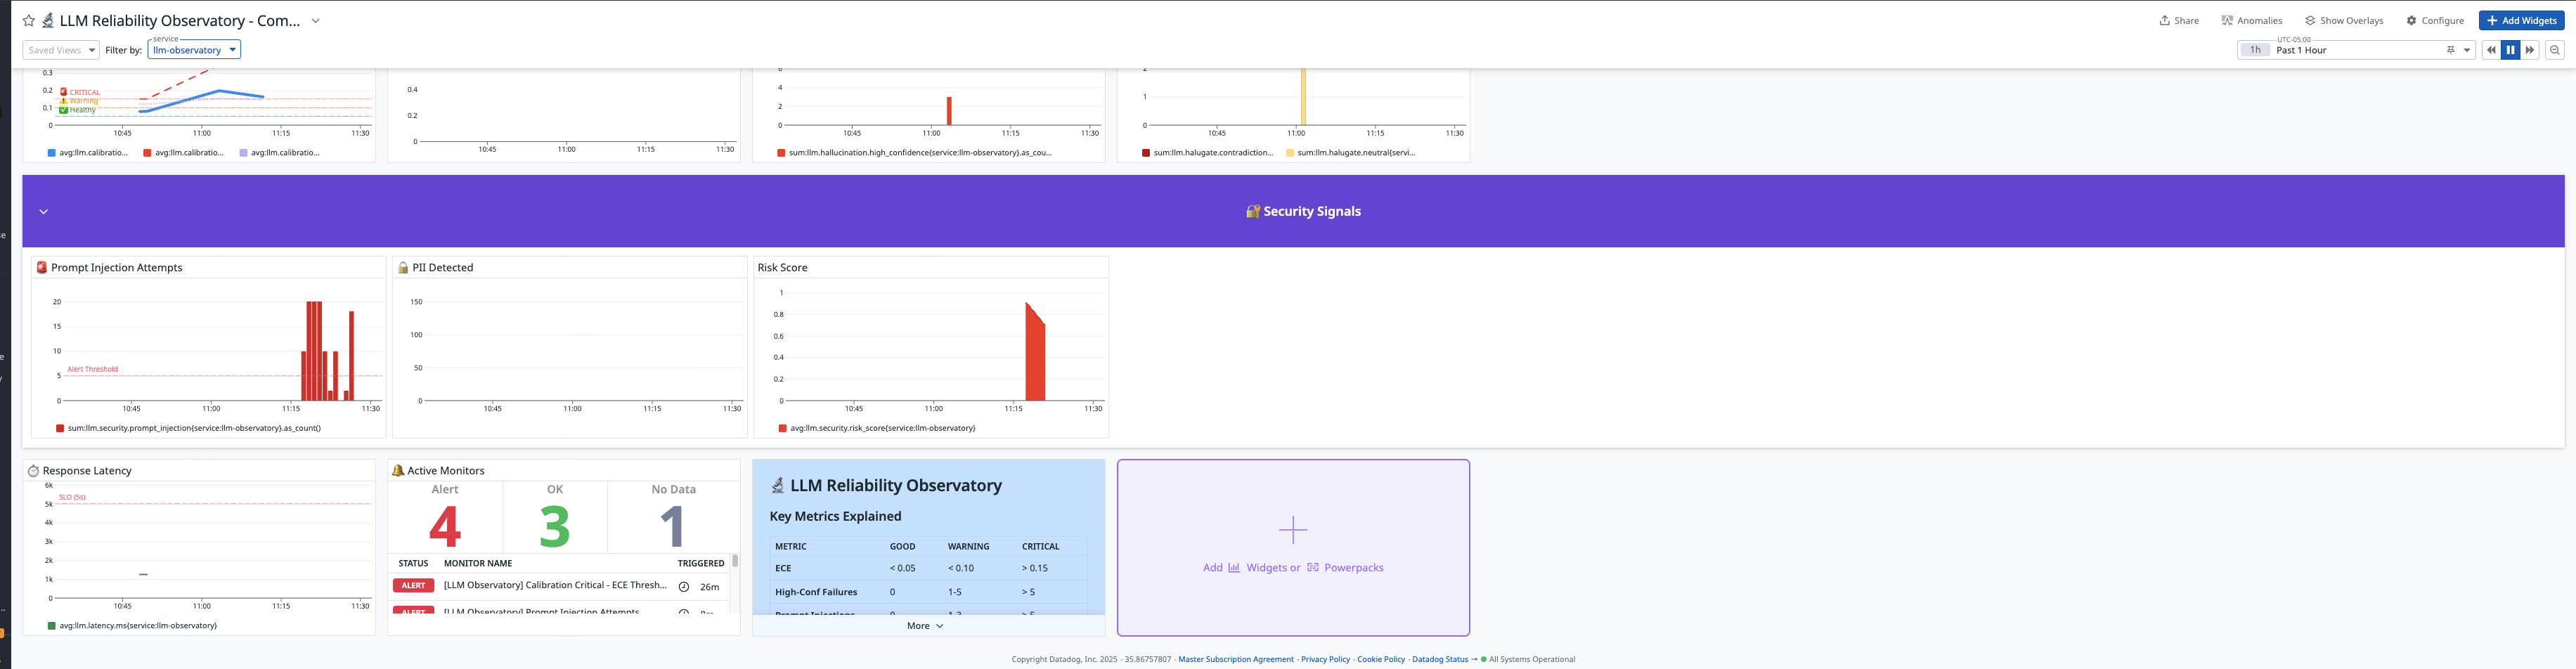This screenshot has height=669, width=2576.
Task: Step time range forward
Action: 2530,50
